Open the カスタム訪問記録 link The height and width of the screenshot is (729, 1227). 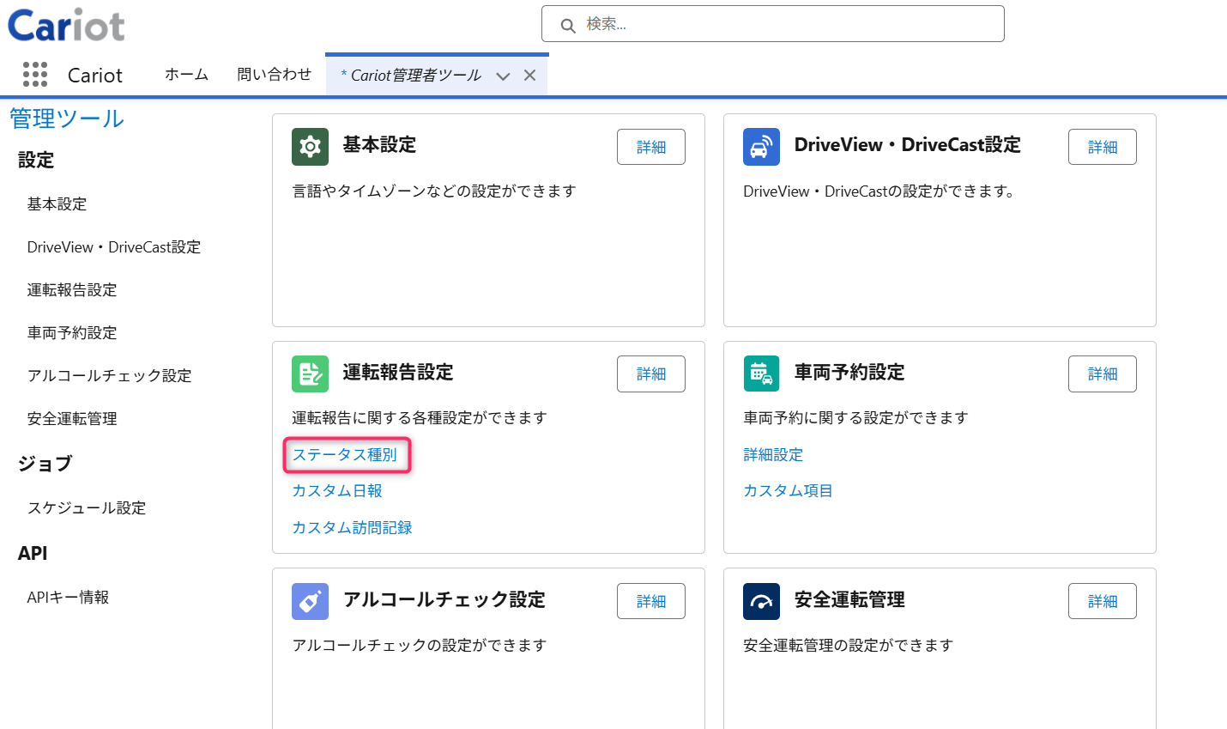click(352, 527)
